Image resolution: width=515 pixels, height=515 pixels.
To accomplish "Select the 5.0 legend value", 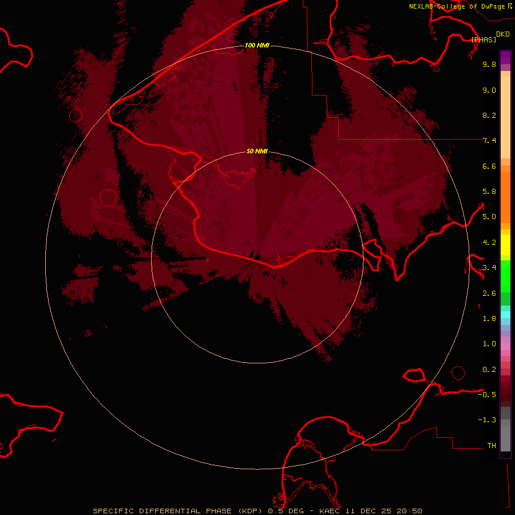I will click(489, 217).
